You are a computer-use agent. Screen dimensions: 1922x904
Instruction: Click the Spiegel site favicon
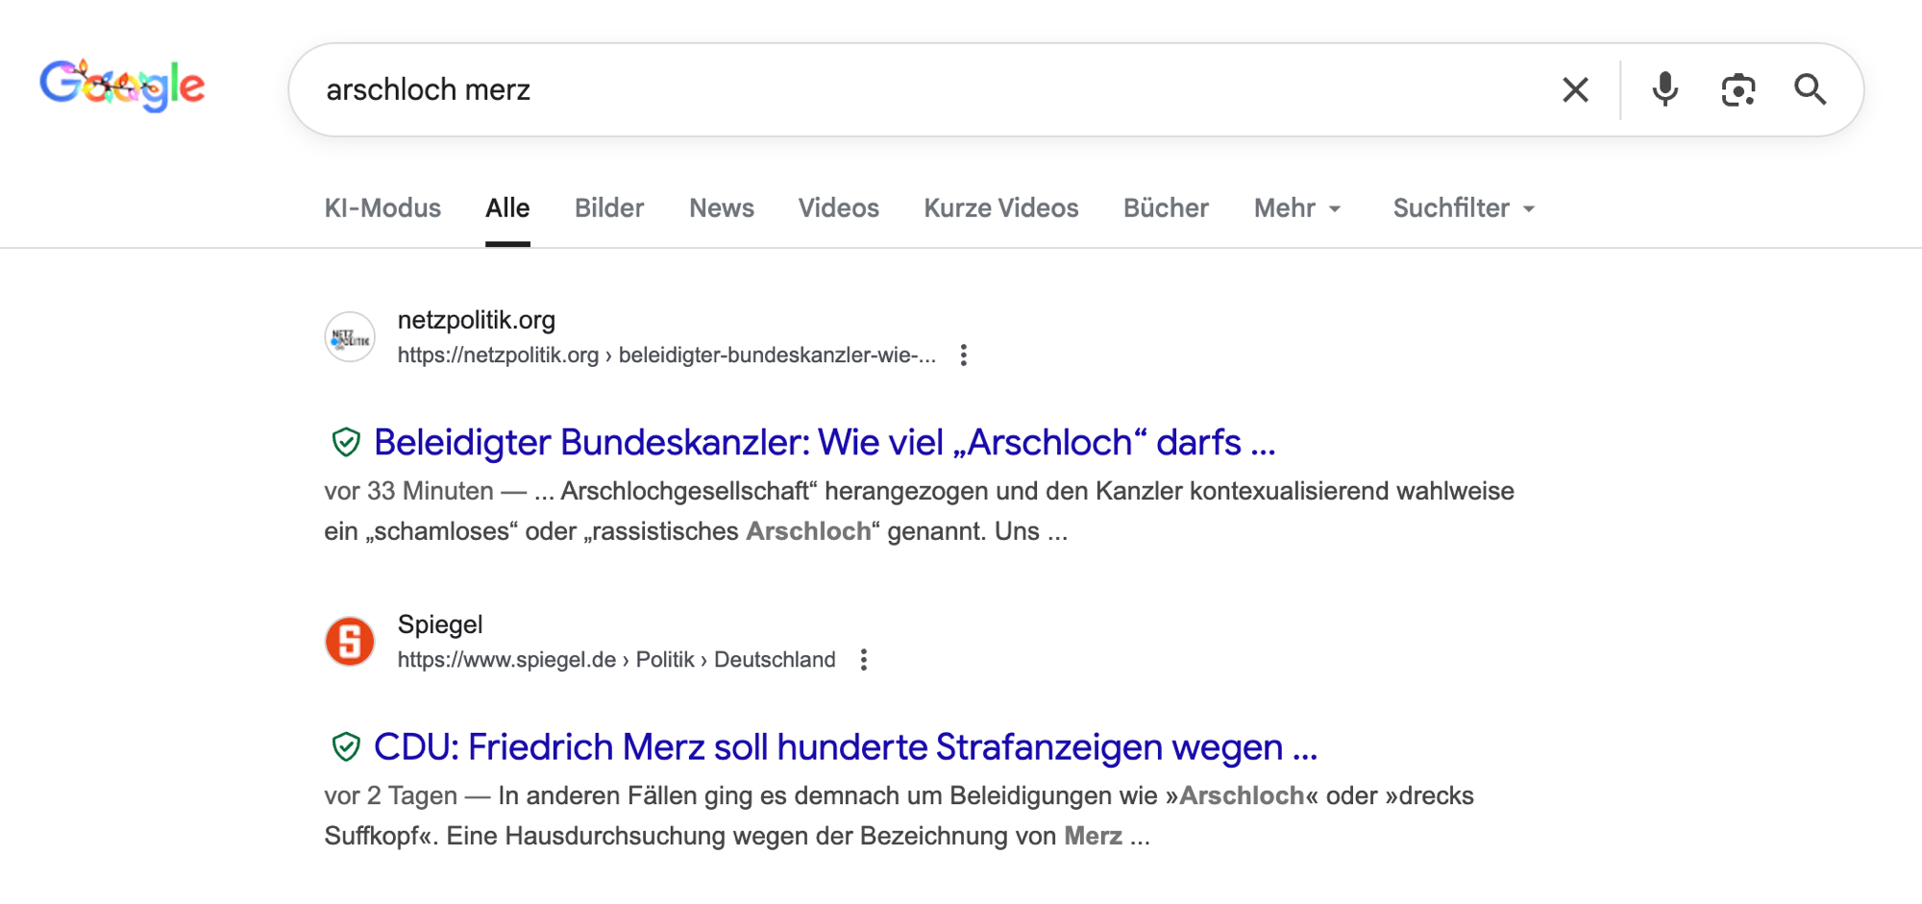[350, 642]
